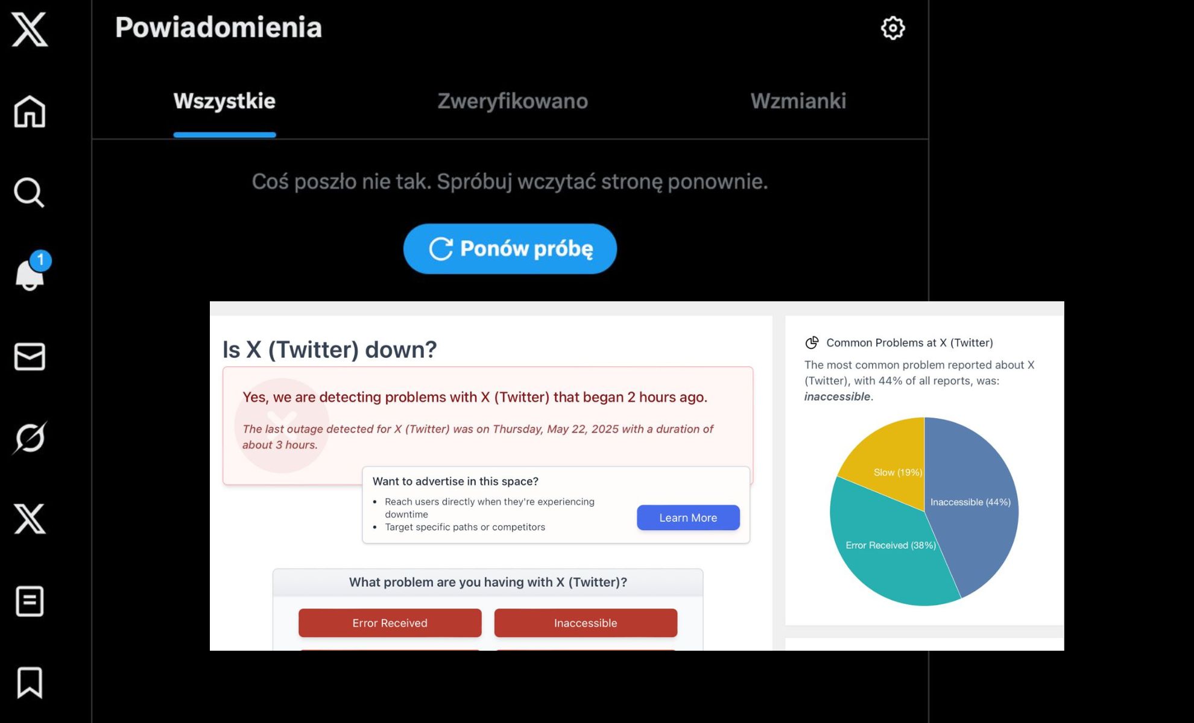Viewport: 1194px width, 723px height.
Task: Open Messages via the envelope icon
Action: [x=30, y=357]
